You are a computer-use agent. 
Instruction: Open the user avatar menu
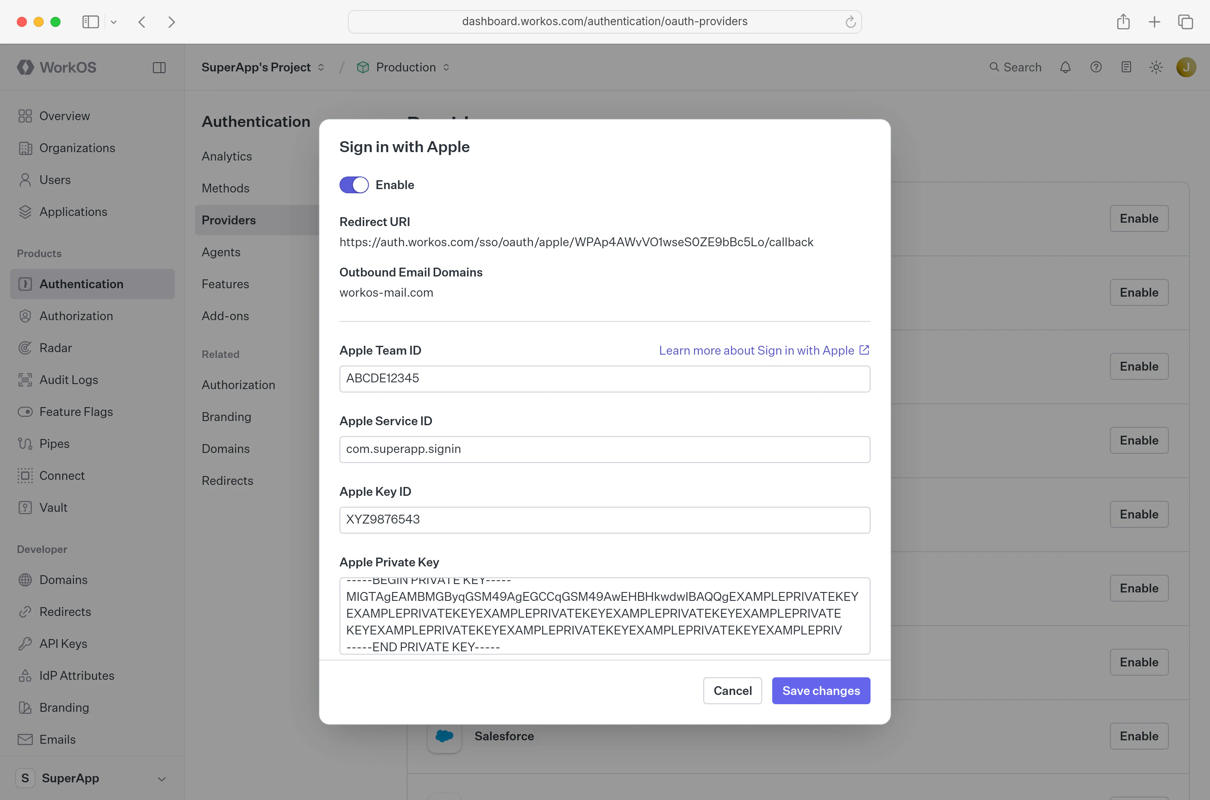pos(1186,67)
